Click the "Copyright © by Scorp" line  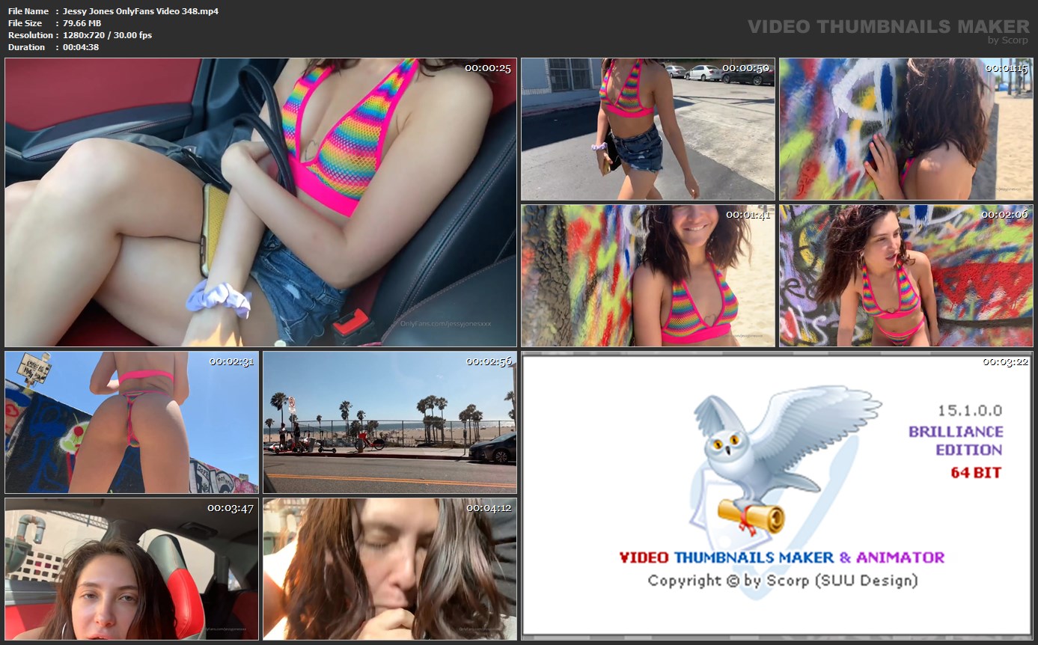coord(782,581)
